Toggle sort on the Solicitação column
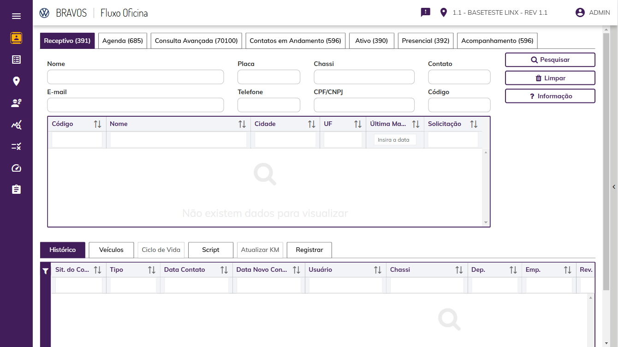 coord(474,124)
